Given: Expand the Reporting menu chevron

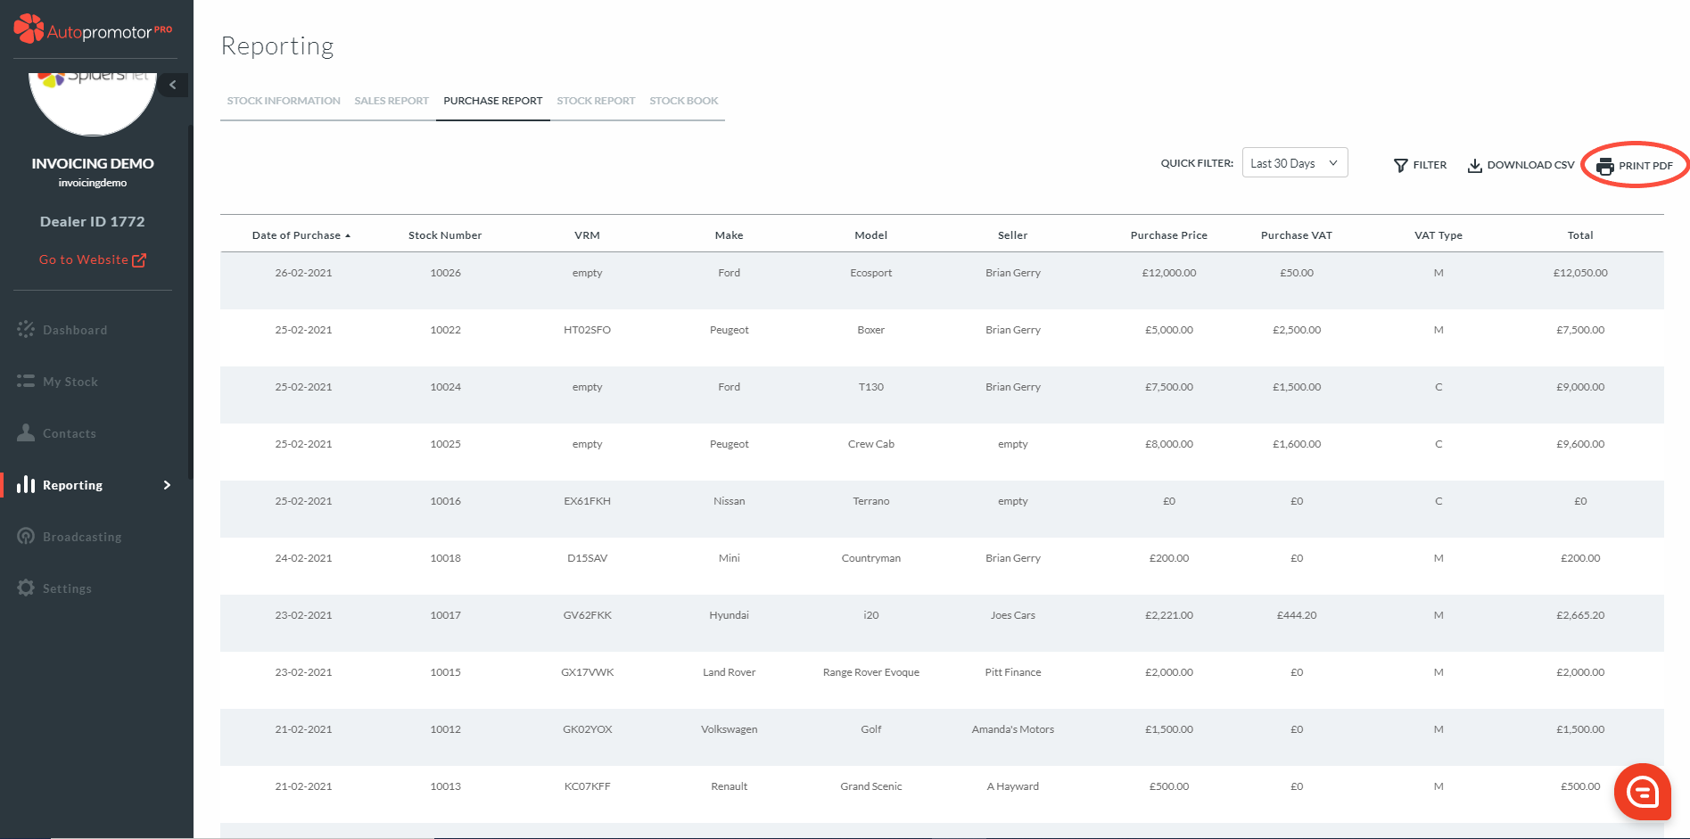Looking at the screenshot, I should (x=167, y=485).
